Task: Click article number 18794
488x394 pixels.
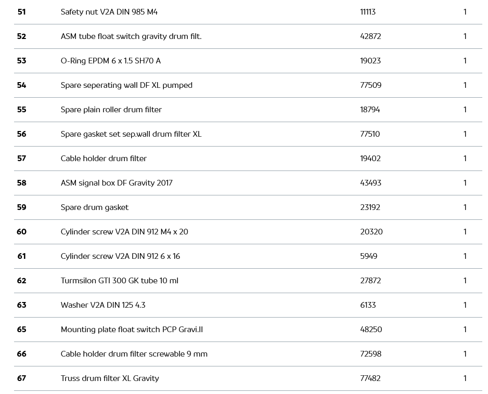Action: coord(370,110)
